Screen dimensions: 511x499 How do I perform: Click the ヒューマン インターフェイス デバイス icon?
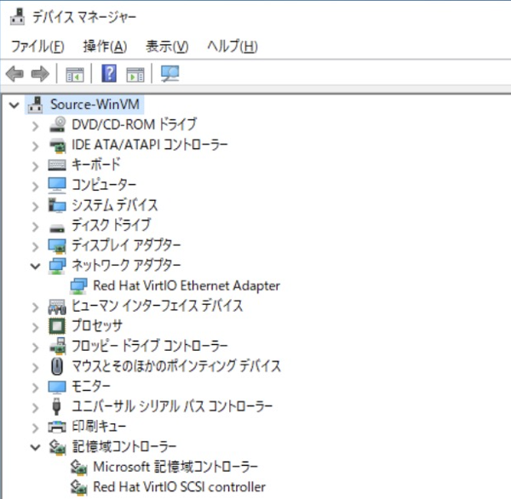57,307
